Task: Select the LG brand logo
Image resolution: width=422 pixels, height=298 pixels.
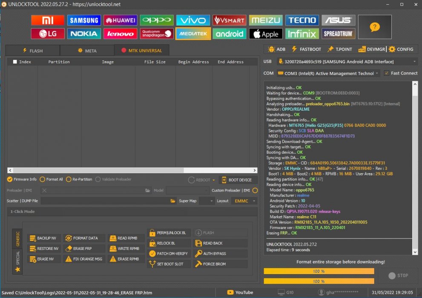Action: [48, 34]
